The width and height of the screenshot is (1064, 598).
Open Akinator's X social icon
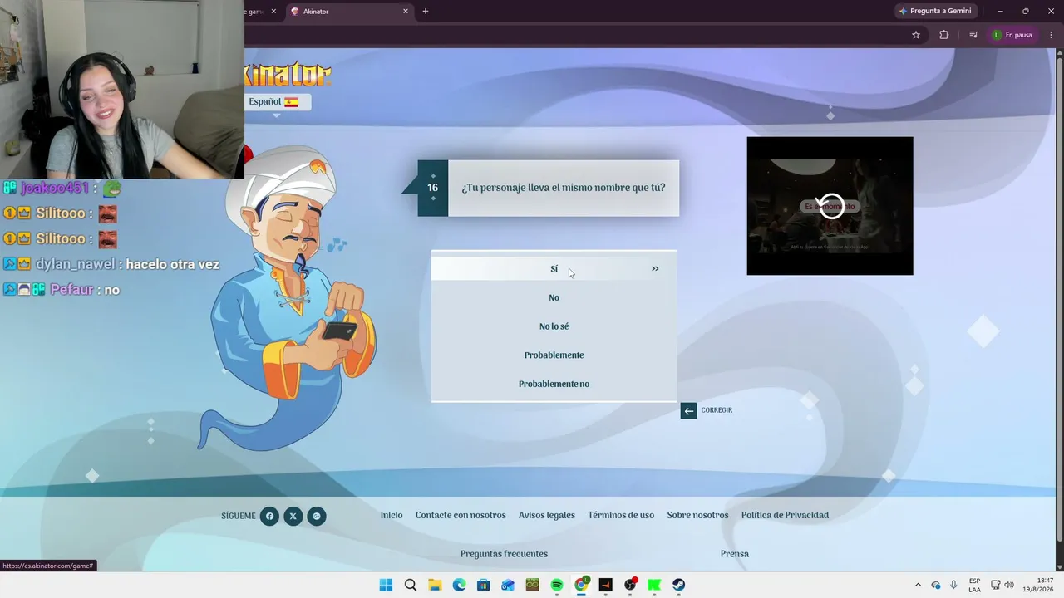click(293, 516)
